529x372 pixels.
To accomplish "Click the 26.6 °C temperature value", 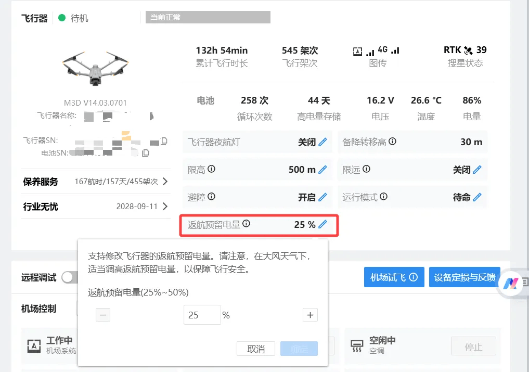I will point(426,100).
